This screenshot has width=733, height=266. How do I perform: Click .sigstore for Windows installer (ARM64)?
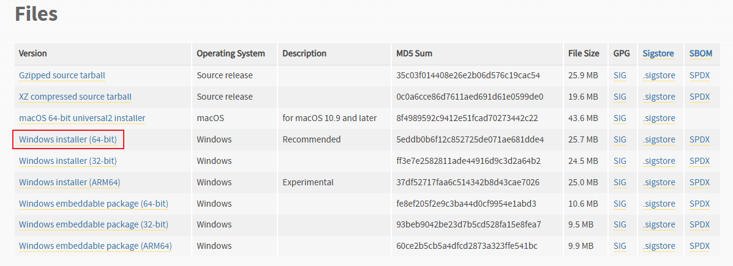659,182
